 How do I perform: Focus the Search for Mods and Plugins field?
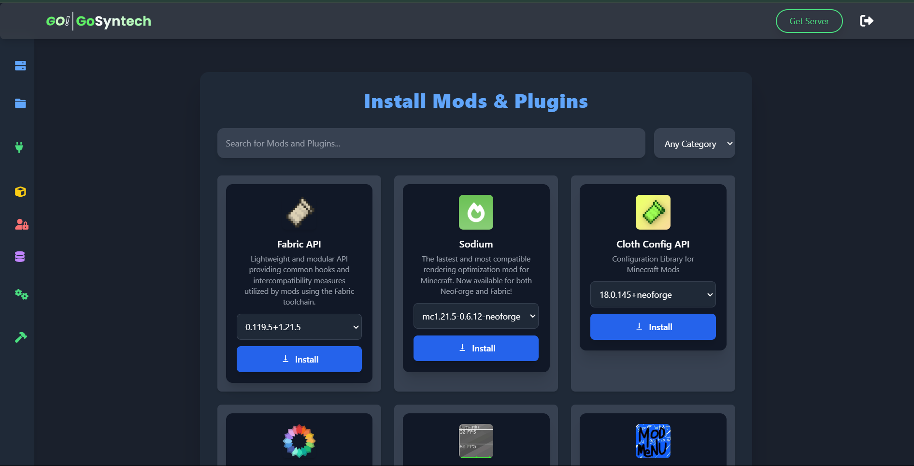431,143
